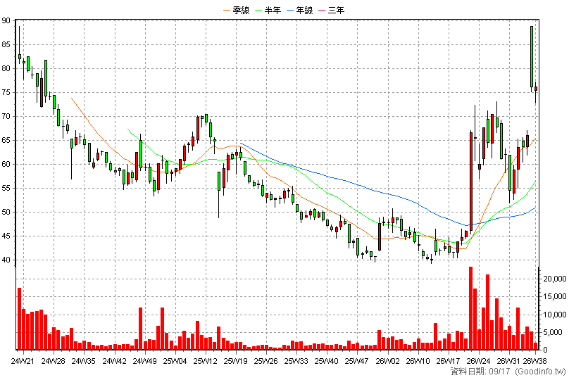Screen dimensions: 569x380
Task: Select the 25W12 week label
Action: pyautogui.click(x=206, y=361)
